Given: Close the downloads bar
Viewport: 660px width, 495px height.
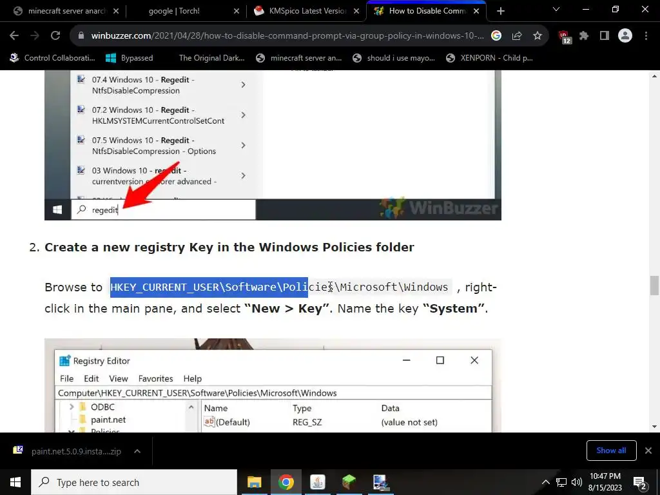Looking at the screenshot, I should pos(648,451).
